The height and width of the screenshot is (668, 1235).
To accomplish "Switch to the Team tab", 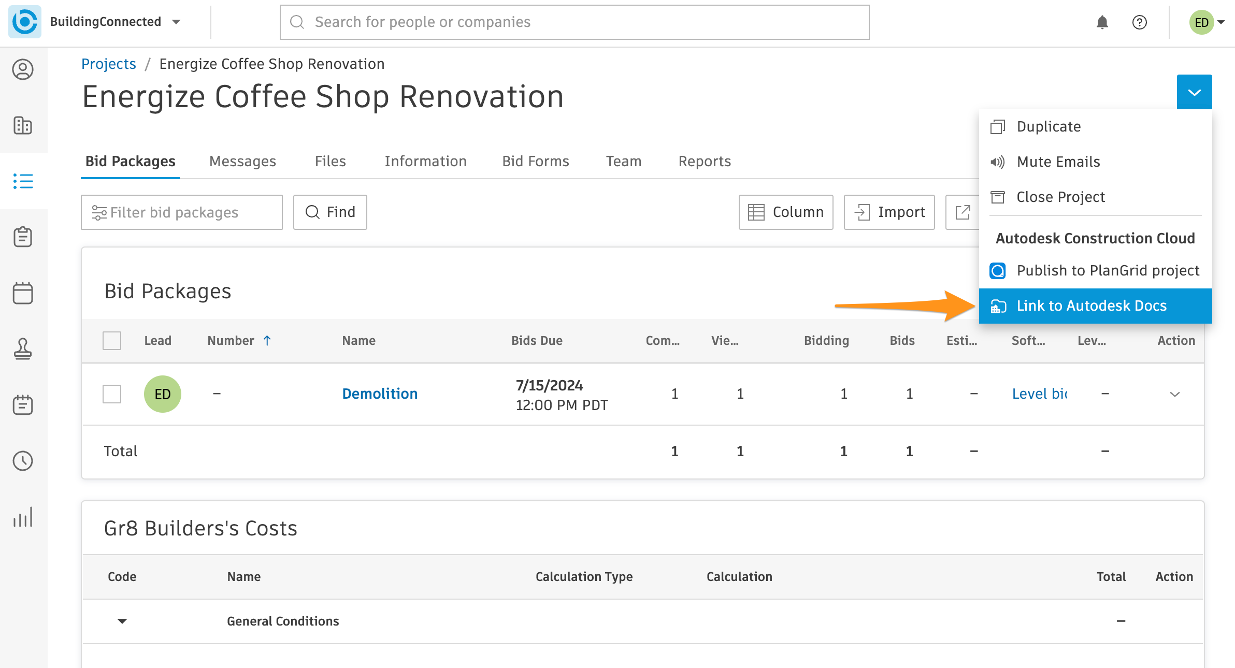I will coord(624,161).
